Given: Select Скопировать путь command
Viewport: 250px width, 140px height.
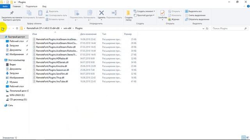Looking at the screenshot, I should [x=56, y=16].
